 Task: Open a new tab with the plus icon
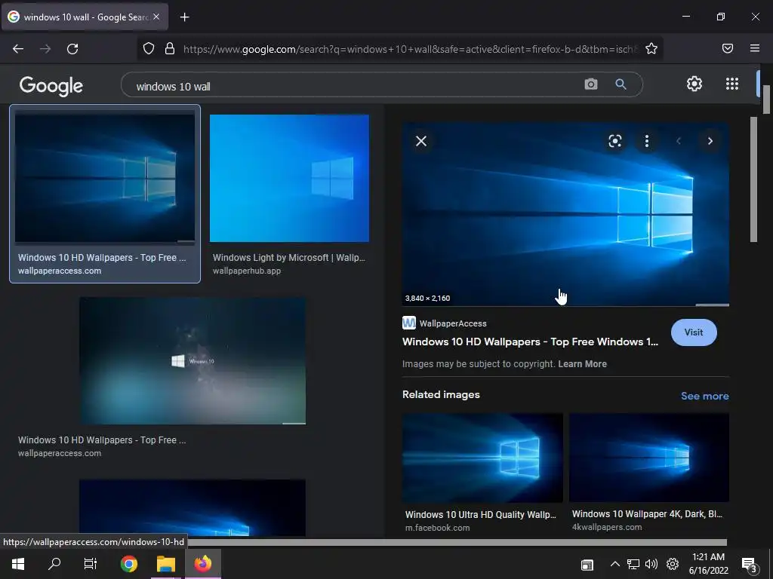[x=184, y=17]
